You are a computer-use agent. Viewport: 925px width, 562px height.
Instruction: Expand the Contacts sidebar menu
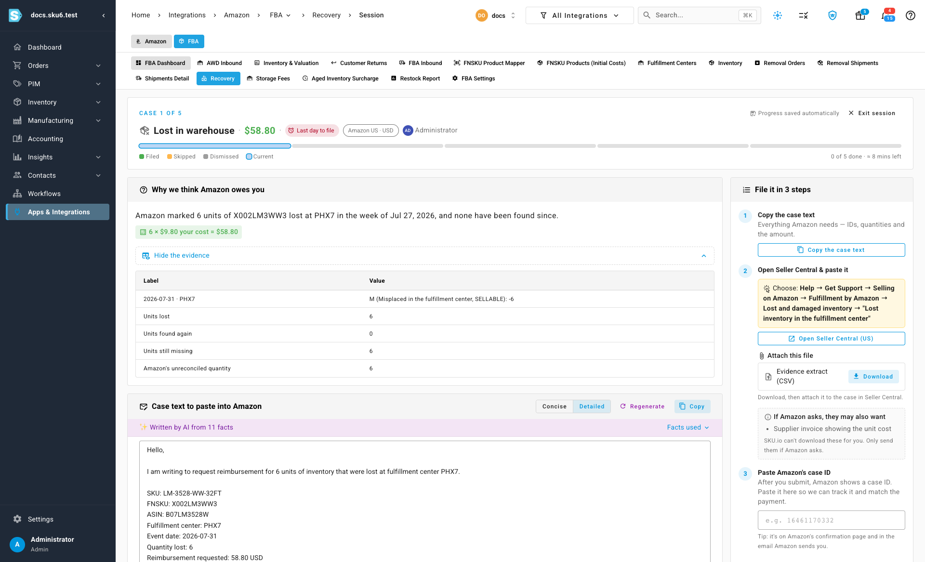click(x=98, y=175)
